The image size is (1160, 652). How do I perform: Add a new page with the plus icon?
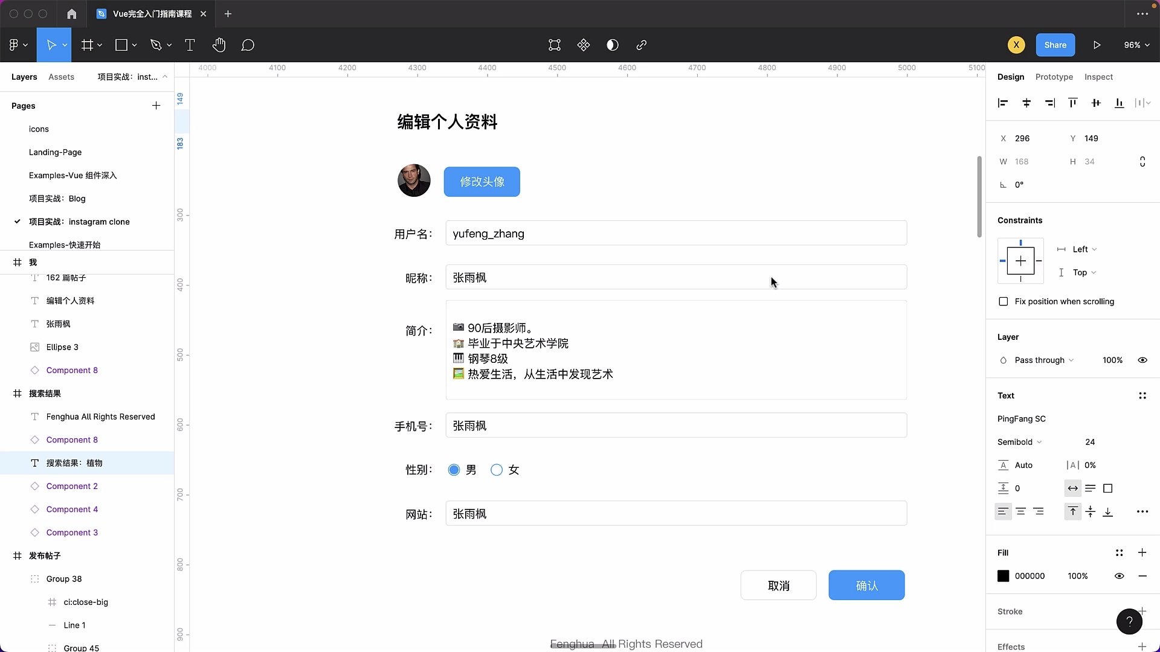[156, 106]
